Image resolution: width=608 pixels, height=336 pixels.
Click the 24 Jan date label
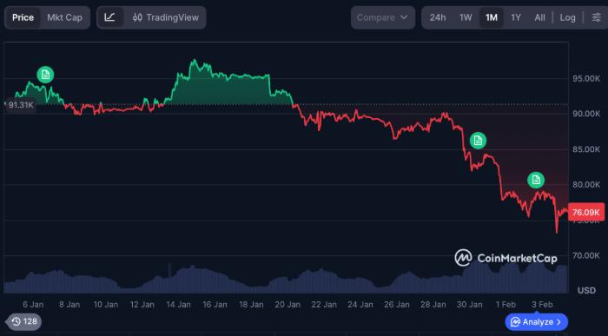pyautogui.click(x=360, y=305)
